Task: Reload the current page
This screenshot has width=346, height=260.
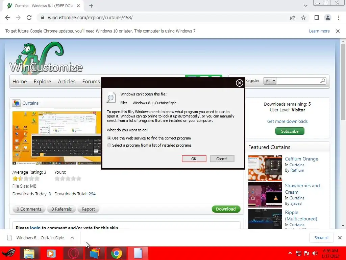Action: point(29,18)
